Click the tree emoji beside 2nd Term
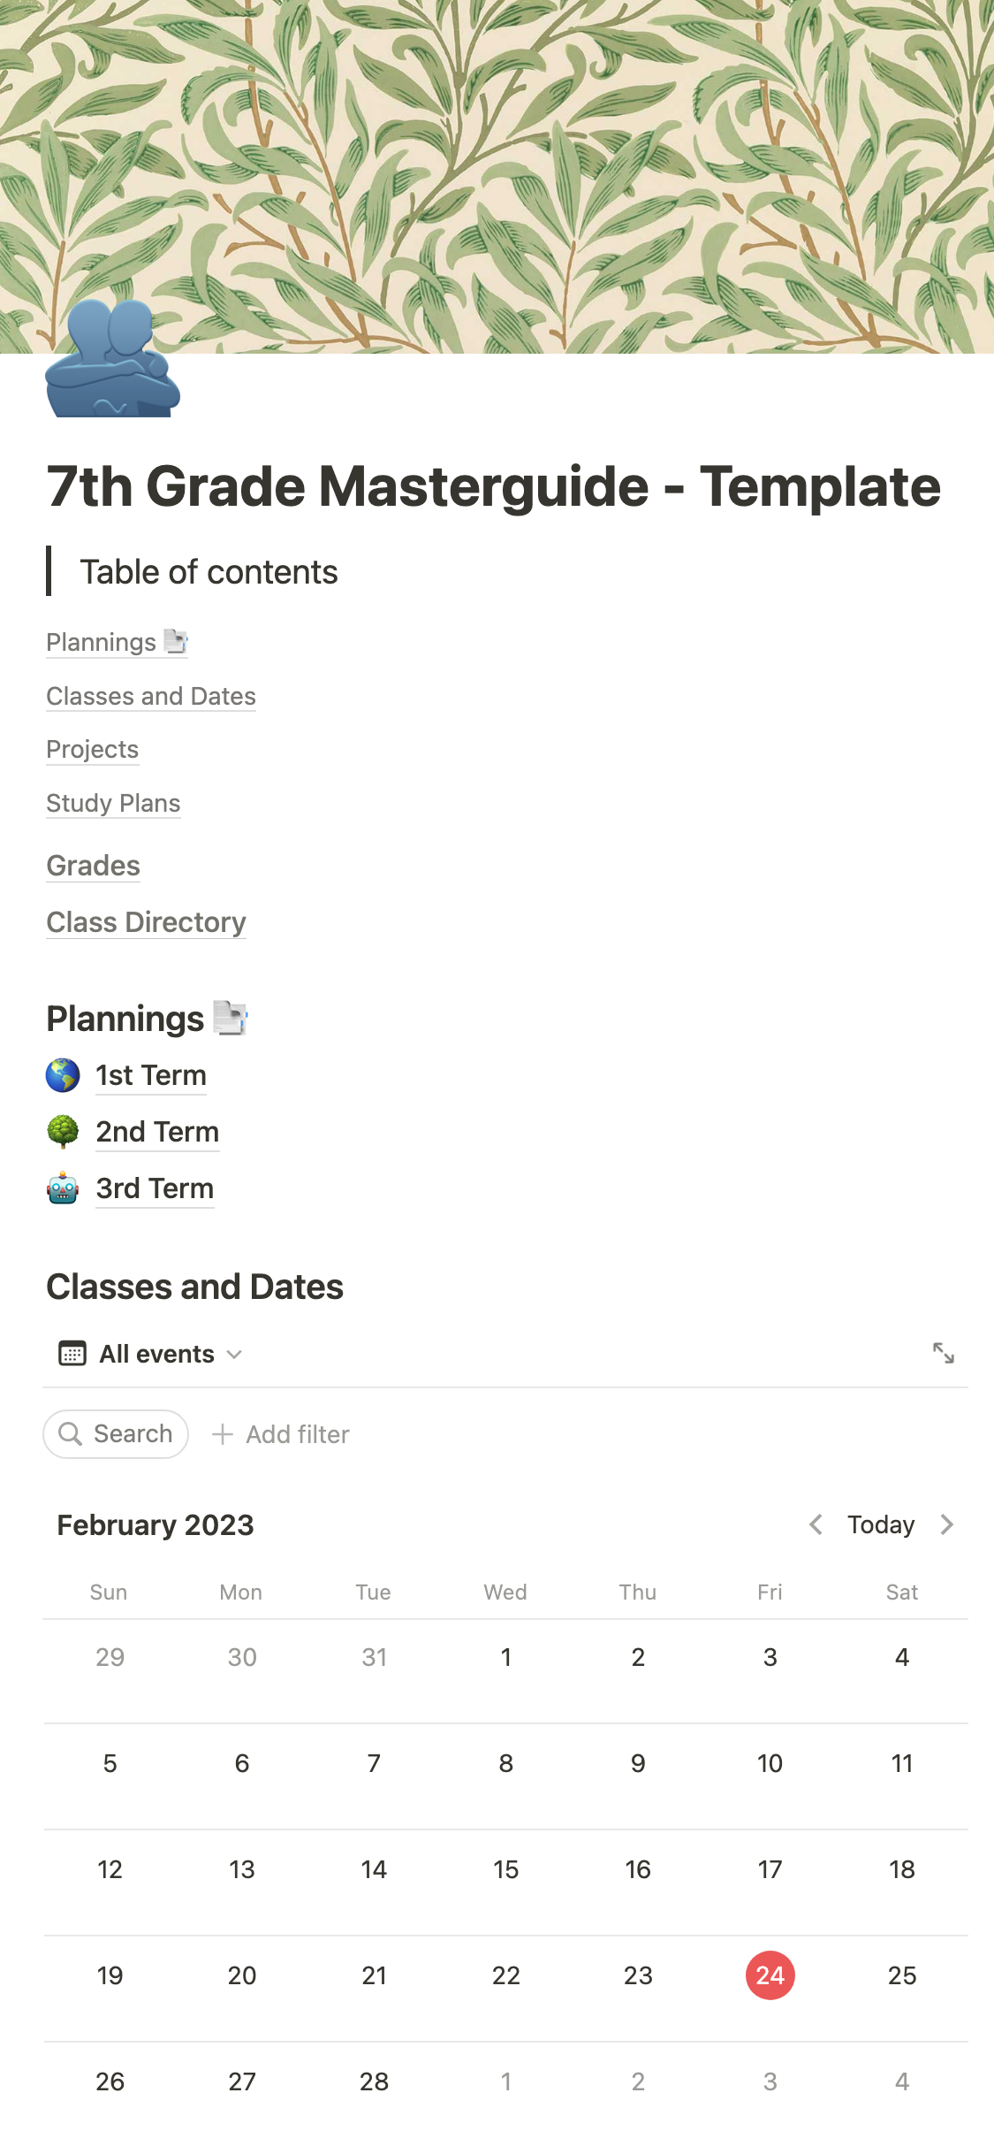 pyautogui.click(x=63, y=1132)
